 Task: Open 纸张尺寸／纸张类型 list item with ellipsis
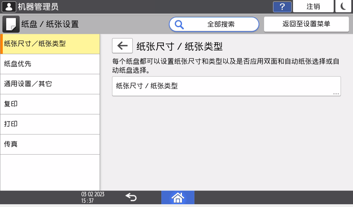click(x=226, y=86)
